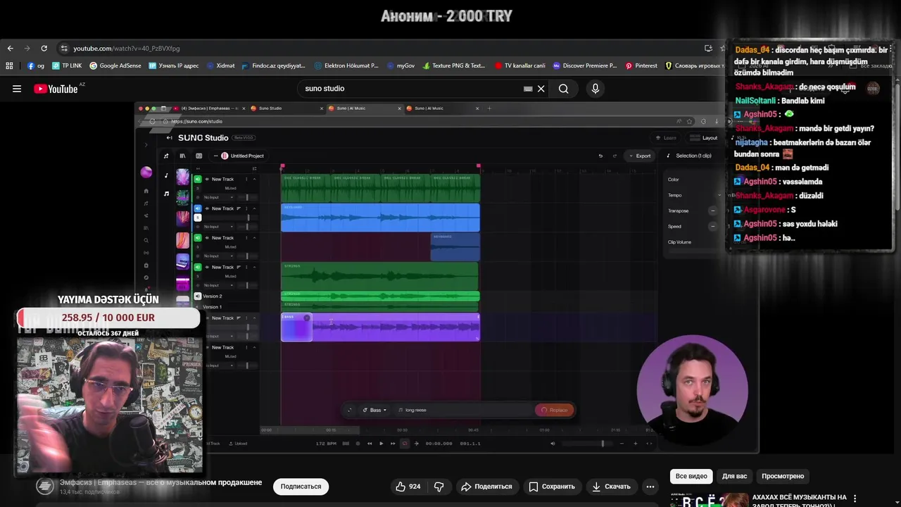901x507 pixels.
Task: Open the more actions ellipsis beside Скачать
Action: tap(650, 487)
